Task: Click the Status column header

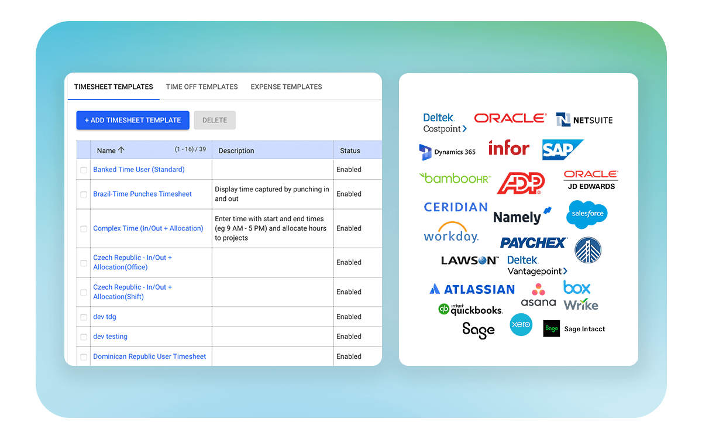Action: (x=350, y=150)
